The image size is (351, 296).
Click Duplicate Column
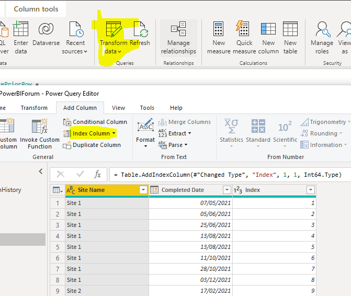(92, 145)
